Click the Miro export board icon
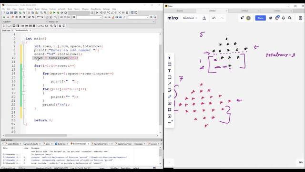This screenshot has height=172, width=305. pyautogui.click(x=204, y=18)
